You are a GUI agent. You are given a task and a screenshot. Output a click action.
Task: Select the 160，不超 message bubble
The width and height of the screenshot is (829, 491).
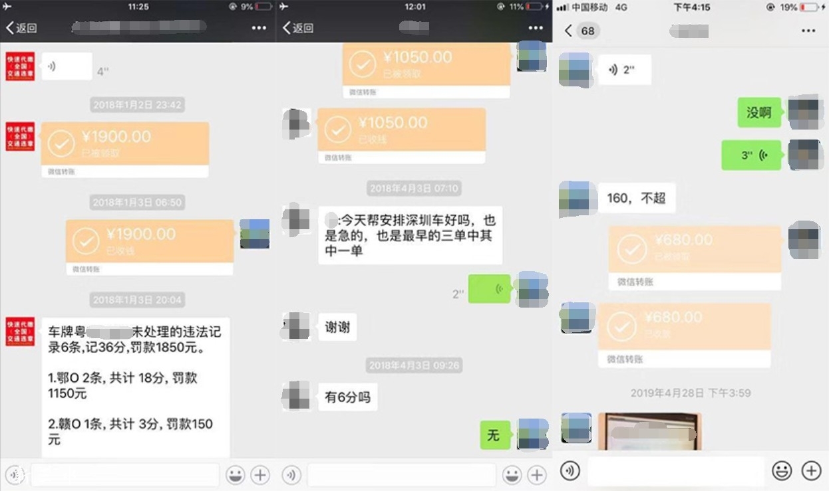coord(637,198)
